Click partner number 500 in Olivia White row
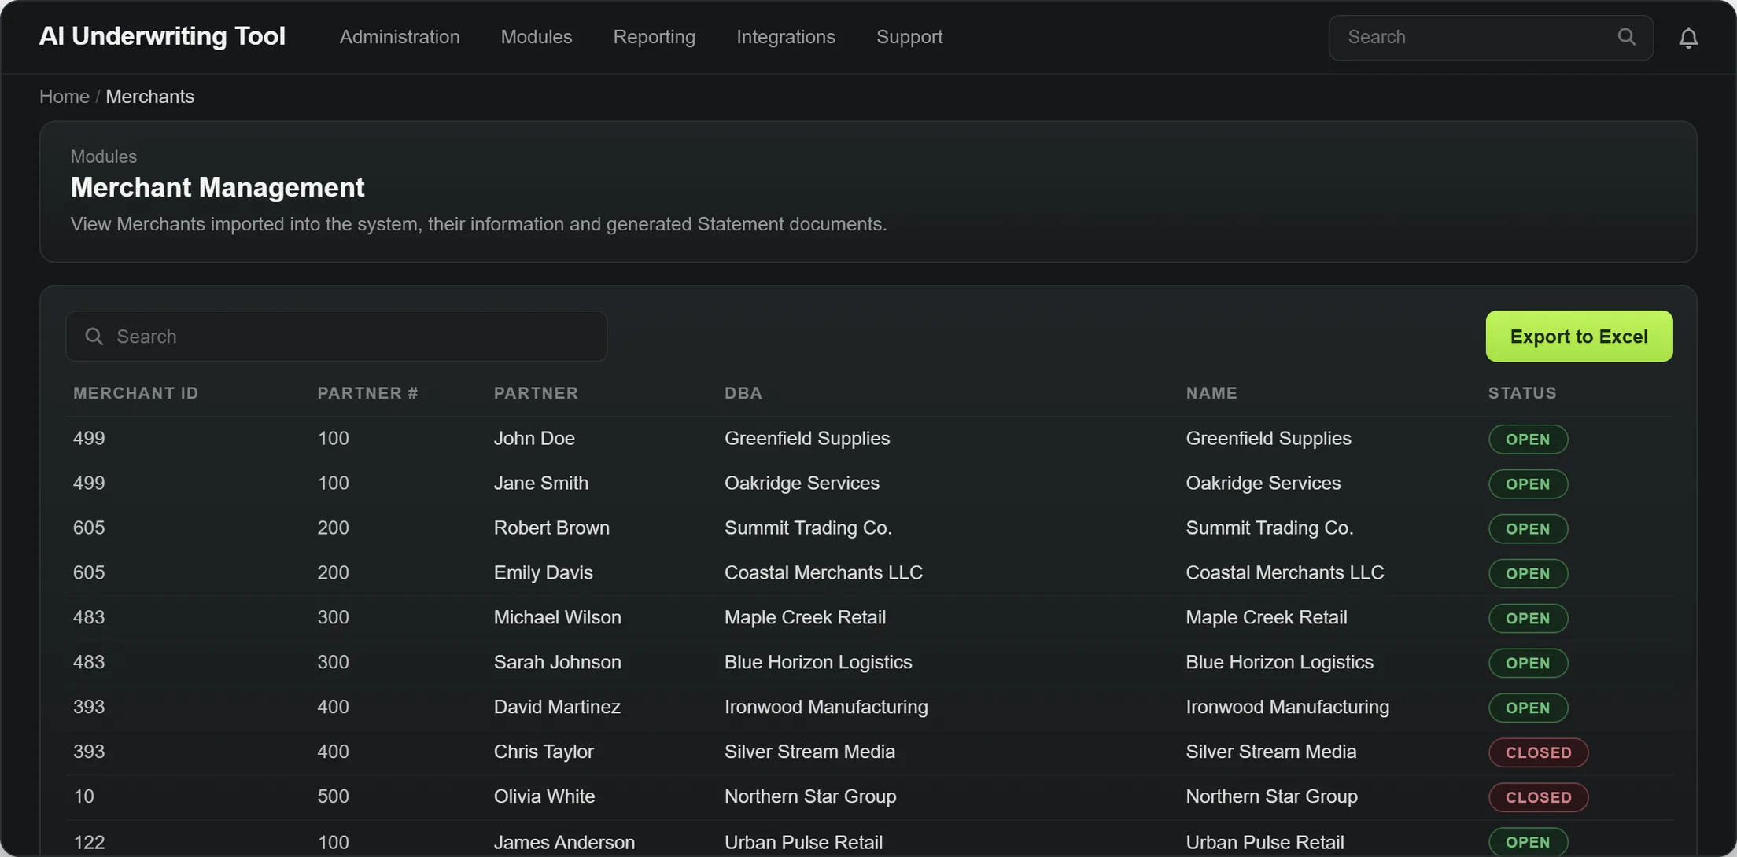Viewport: 1737px width, 857px height. pos(333,797)
